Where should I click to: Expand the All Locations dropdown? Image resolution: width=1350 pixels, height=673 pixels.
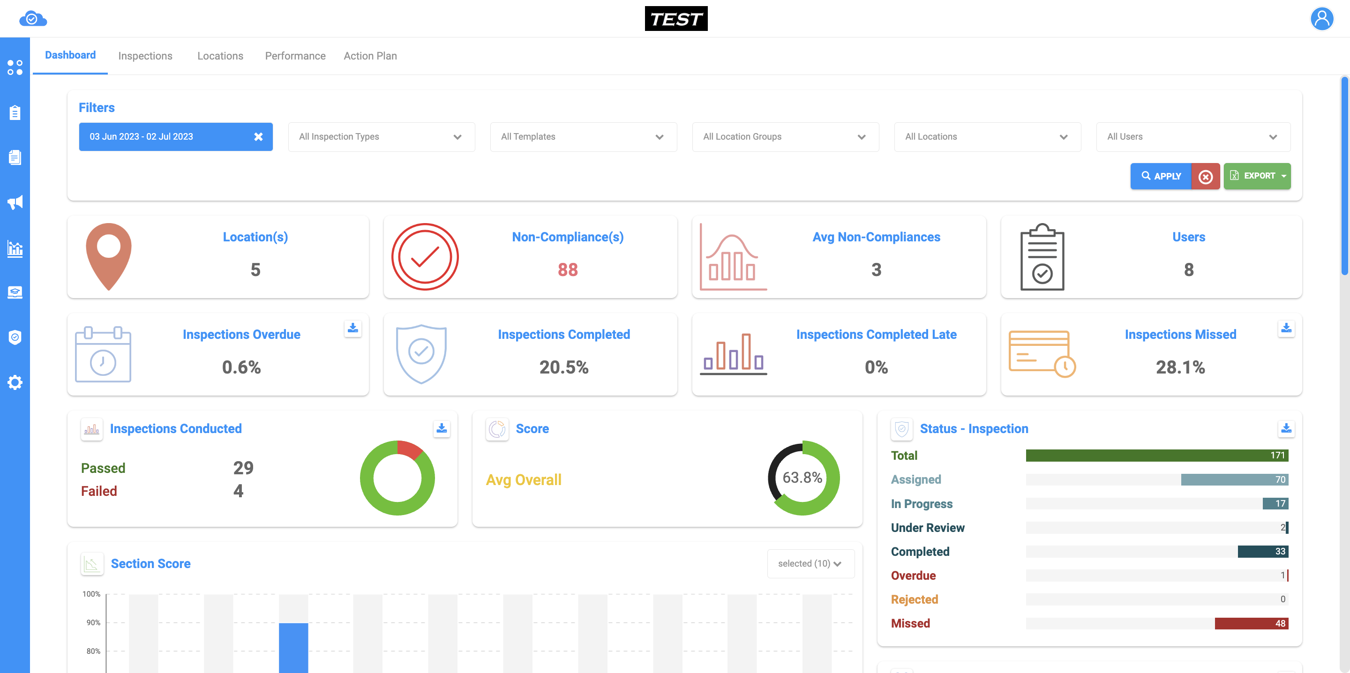(987, 137)
